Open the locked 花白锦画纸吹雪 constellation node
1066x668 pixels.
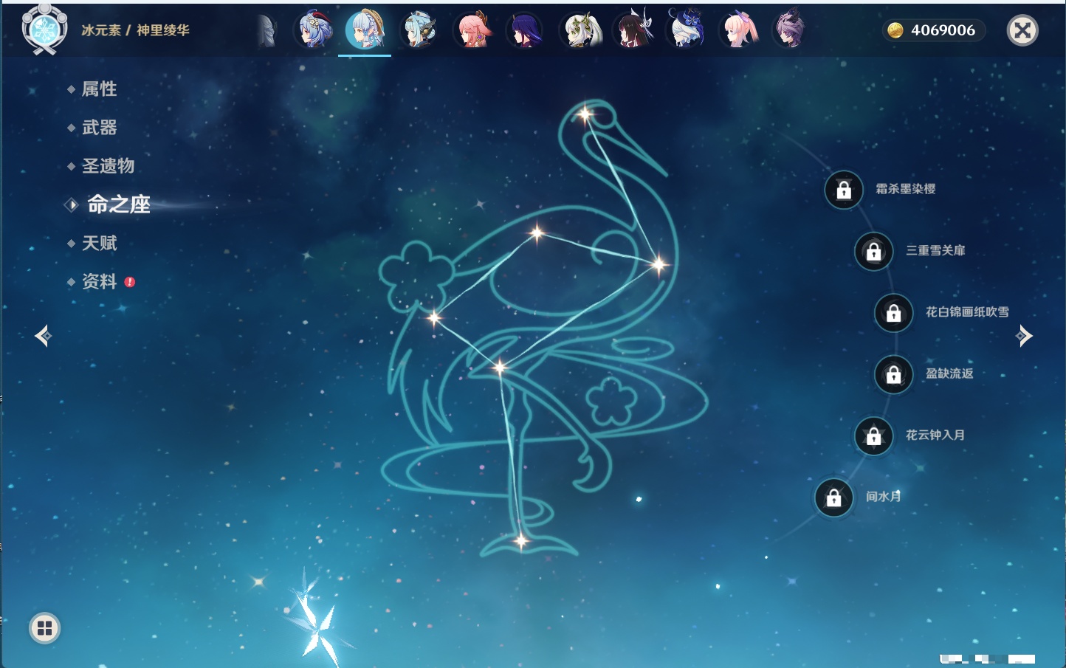coord(894,313)
